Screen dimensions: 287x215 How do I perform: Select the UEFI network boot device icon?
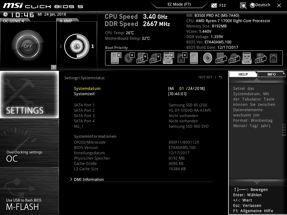point(182,58)
